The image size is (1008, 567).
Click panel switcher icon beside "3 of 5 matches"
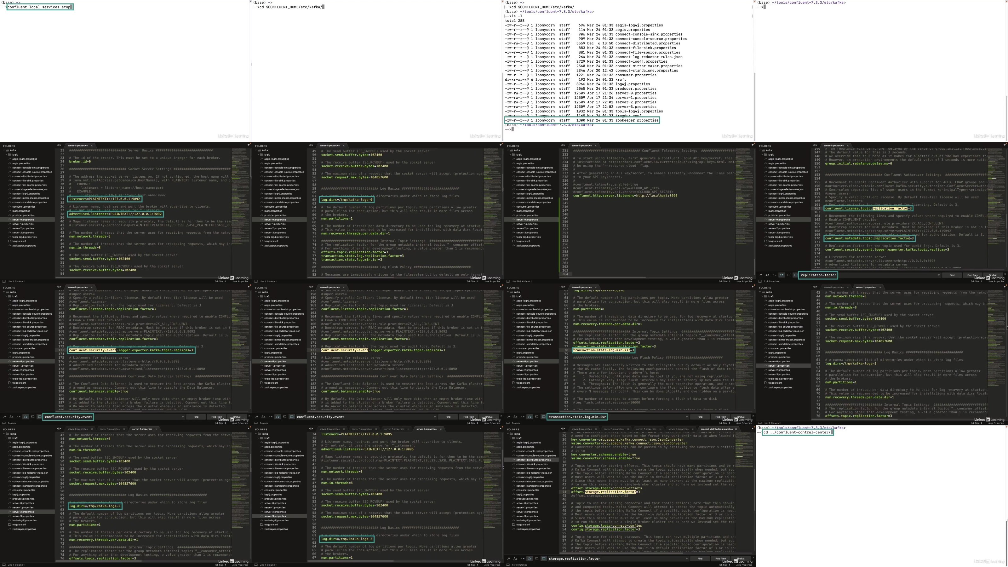click(760, 281)
